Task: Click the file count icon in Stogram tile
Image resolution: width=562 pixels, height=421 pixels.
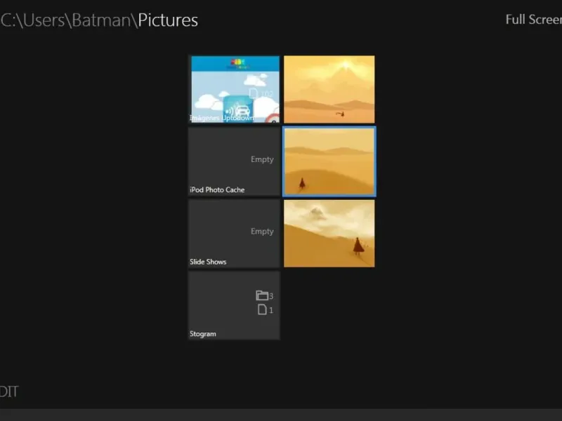Action: tap(262, 310)
